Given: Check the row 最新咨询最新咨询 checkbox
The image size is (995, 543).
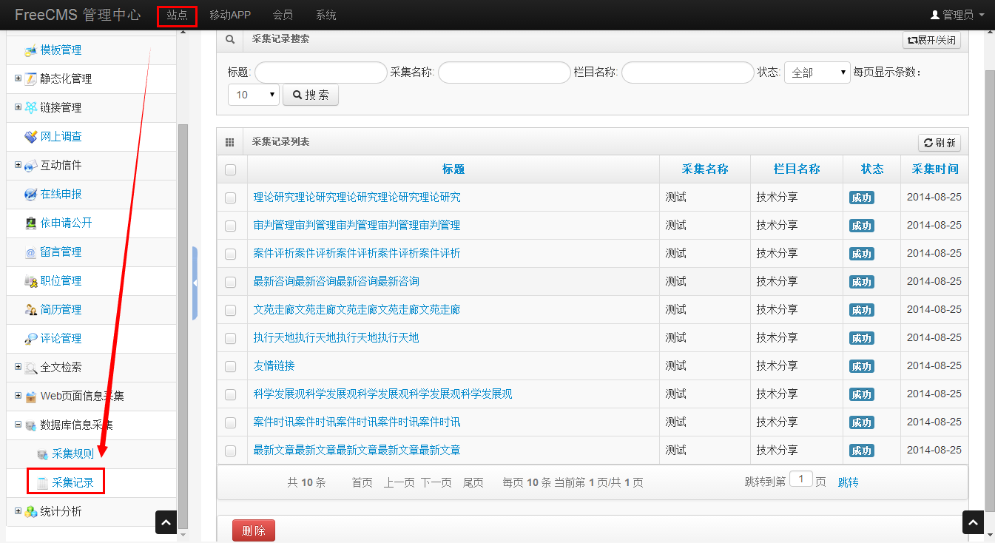Looking at the screenshot, I should (x=231, y=282).
